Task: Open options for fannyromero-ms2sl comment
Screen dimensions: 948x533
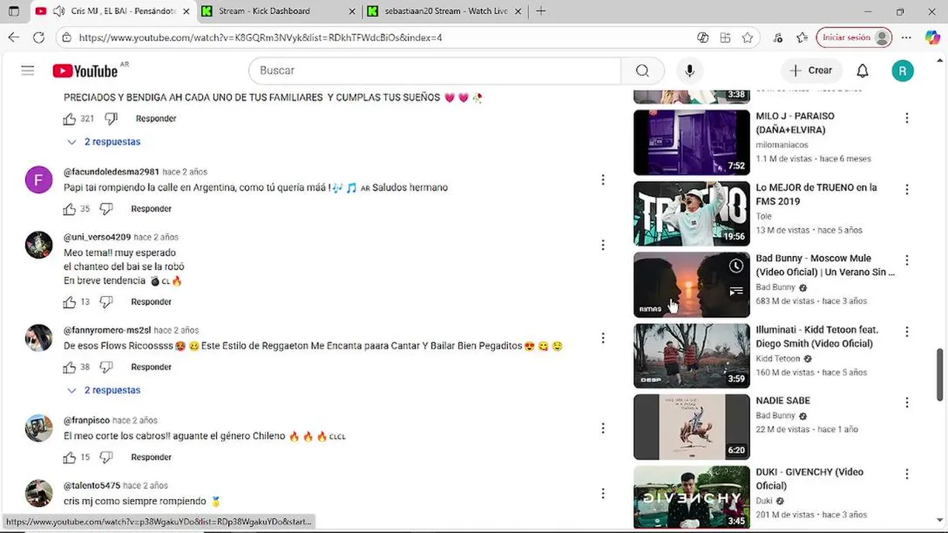Action: [x=603, y=338]
